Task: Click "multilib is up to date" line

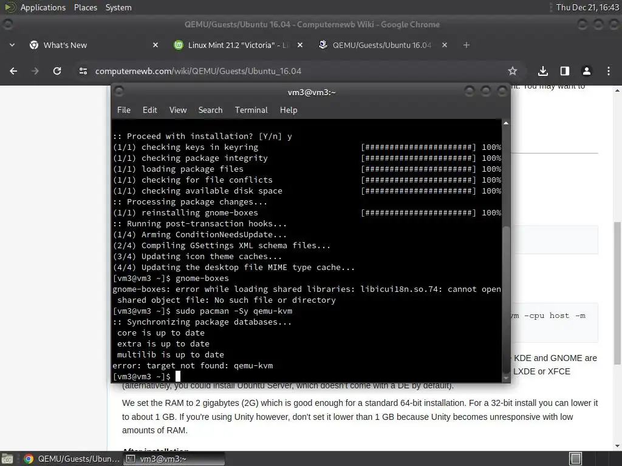Action: 171,354
